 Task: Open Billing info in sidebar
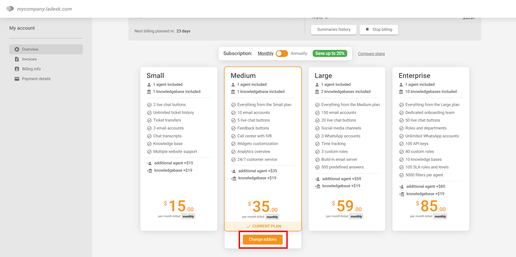pos(31,69)
